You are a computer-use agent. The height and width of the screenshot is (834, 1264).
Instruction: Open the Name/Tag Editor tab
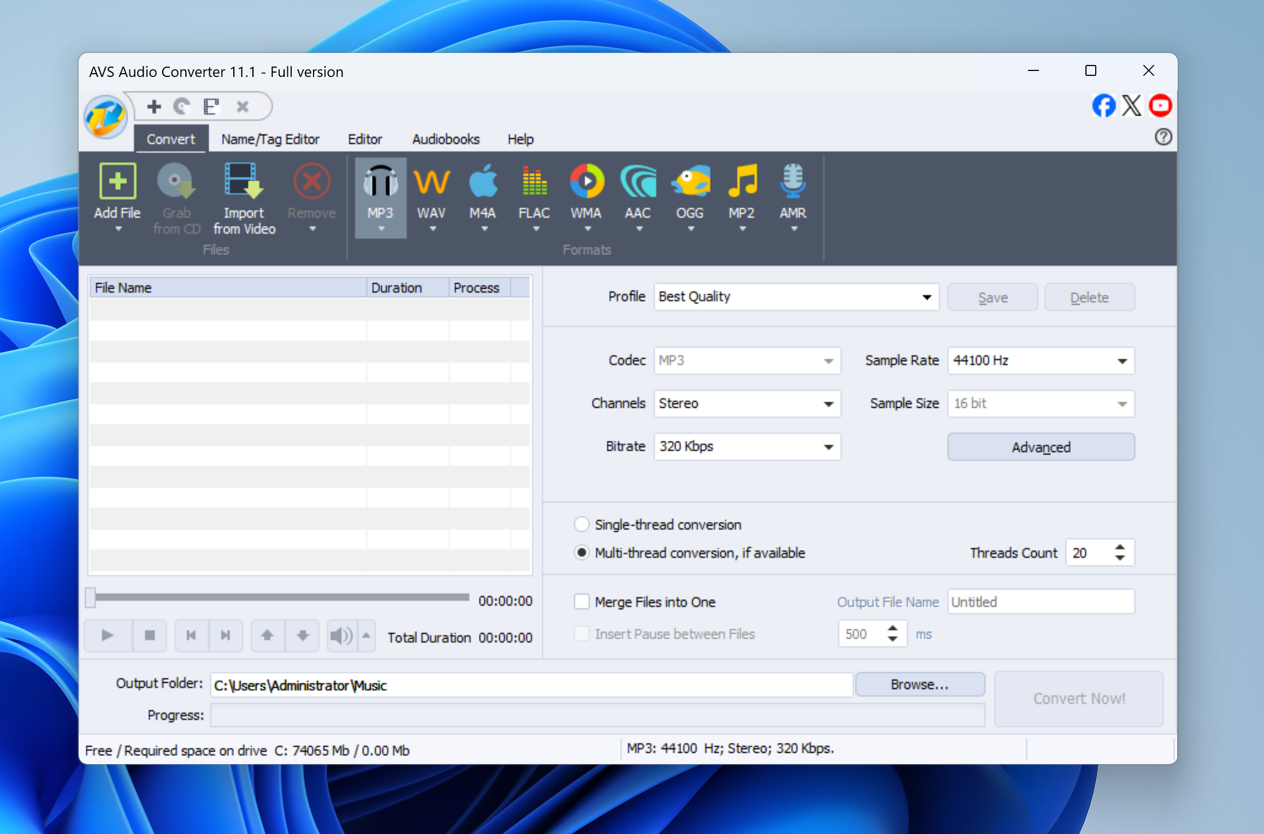(x=270, y=139)
